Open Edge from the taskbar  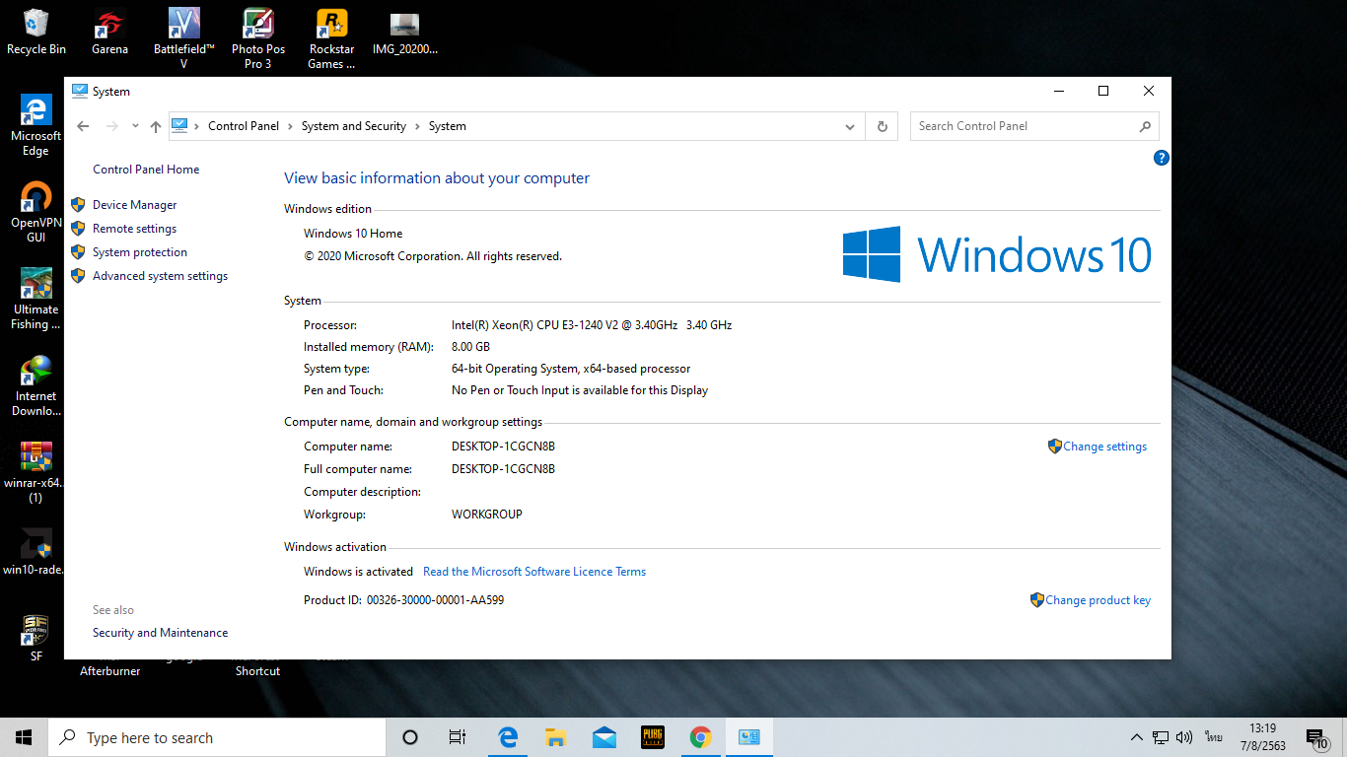coord(508,737)
